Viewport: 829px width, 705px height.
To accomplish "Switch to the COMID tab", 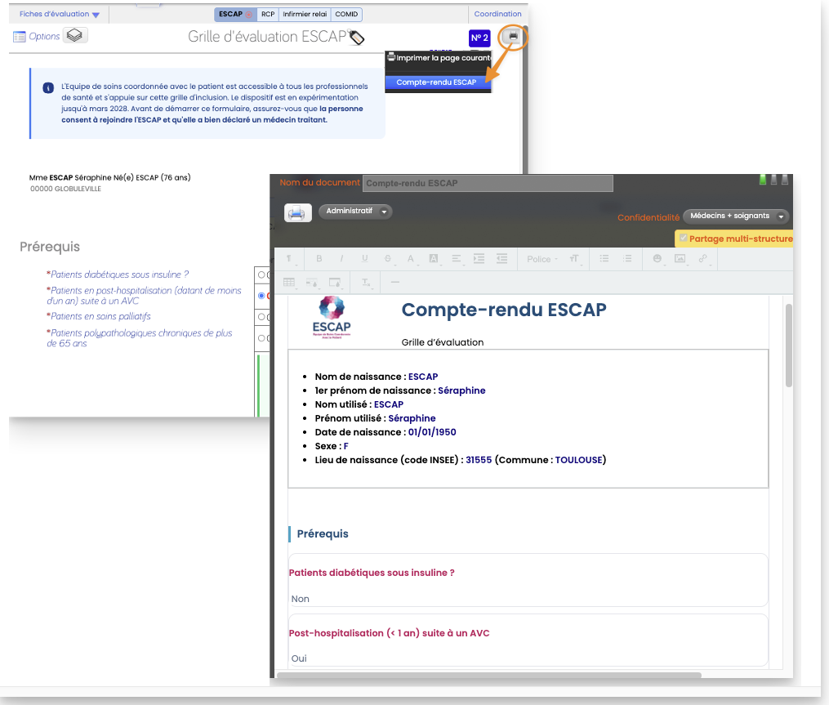I will 346,14.
